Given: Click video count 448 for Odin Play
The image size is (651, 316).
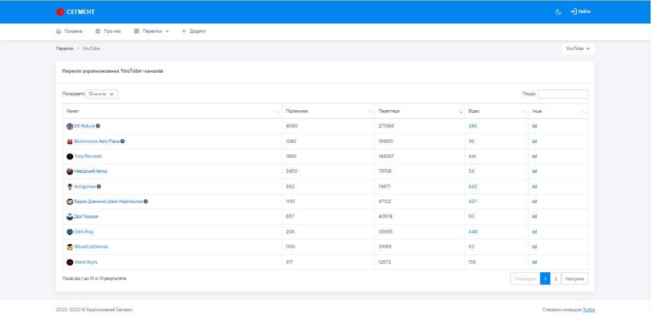Looking at the screenshot, I should pyautogui.click(x=473, y=232).
